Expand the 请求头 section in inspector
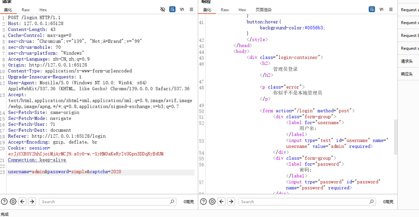Image resolution: width=419 pixels, height=217 pixels. click(407, 61)
